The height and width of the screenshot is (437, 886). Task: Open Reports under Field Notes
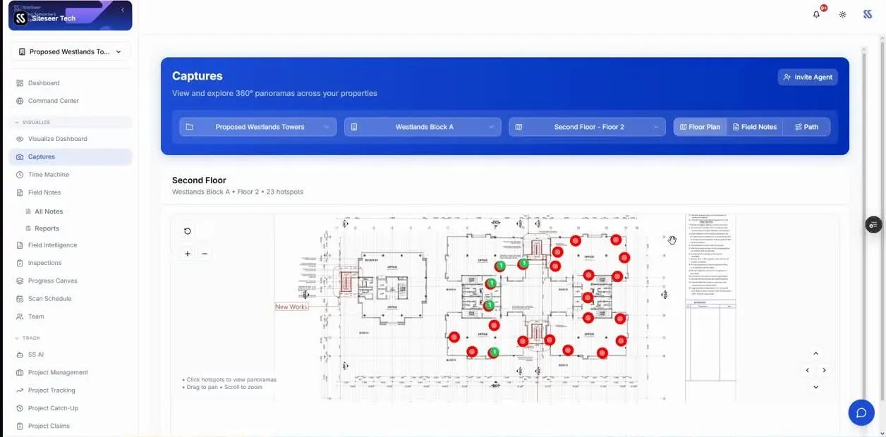pos(47,228)
